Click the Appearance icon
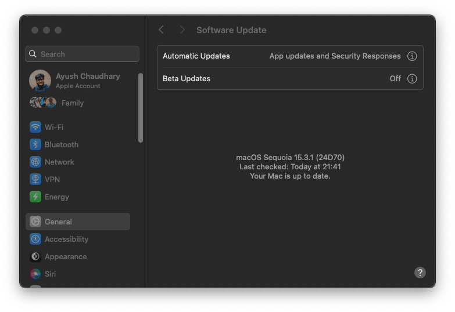This screenshot has height=312, width=455. tap(35, 256)
